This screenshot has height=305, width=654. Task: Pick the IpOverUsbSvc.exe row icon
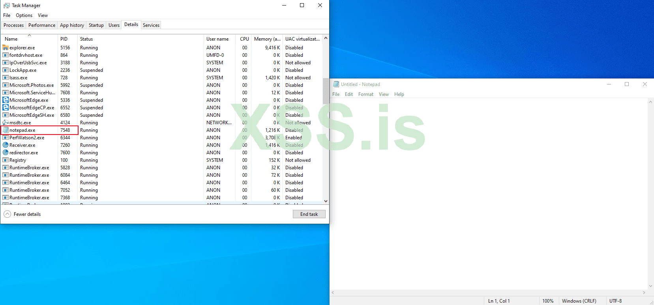coord(6,63)
